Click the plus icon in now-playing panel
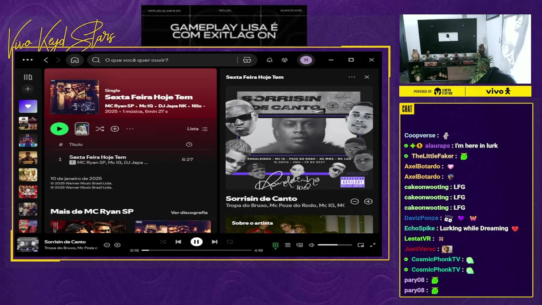 [x=368, y=202]
